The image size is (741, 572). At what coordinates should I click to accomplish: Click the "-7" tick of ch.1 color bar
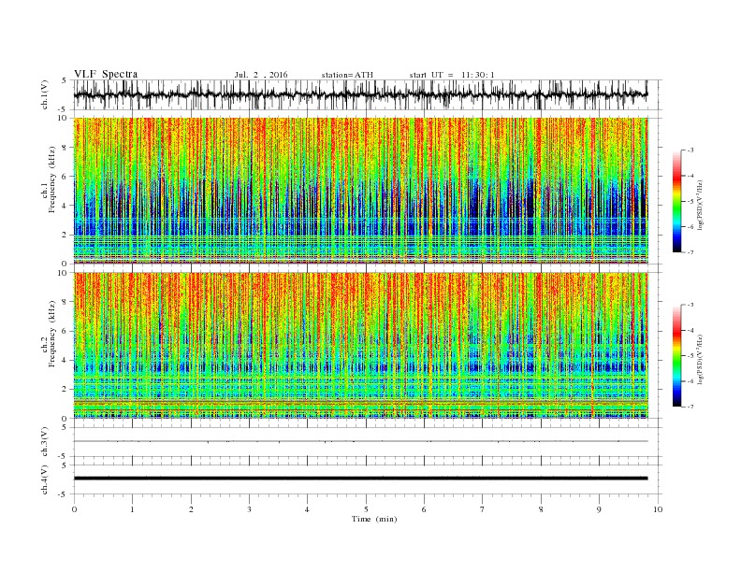pos(690,252)
